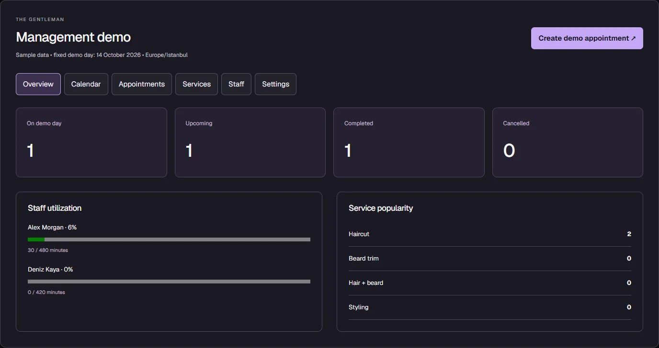The height and width of the screenshot is (348, 659).
Task: Click the On demo day stat card
Action: click(91, 142)
